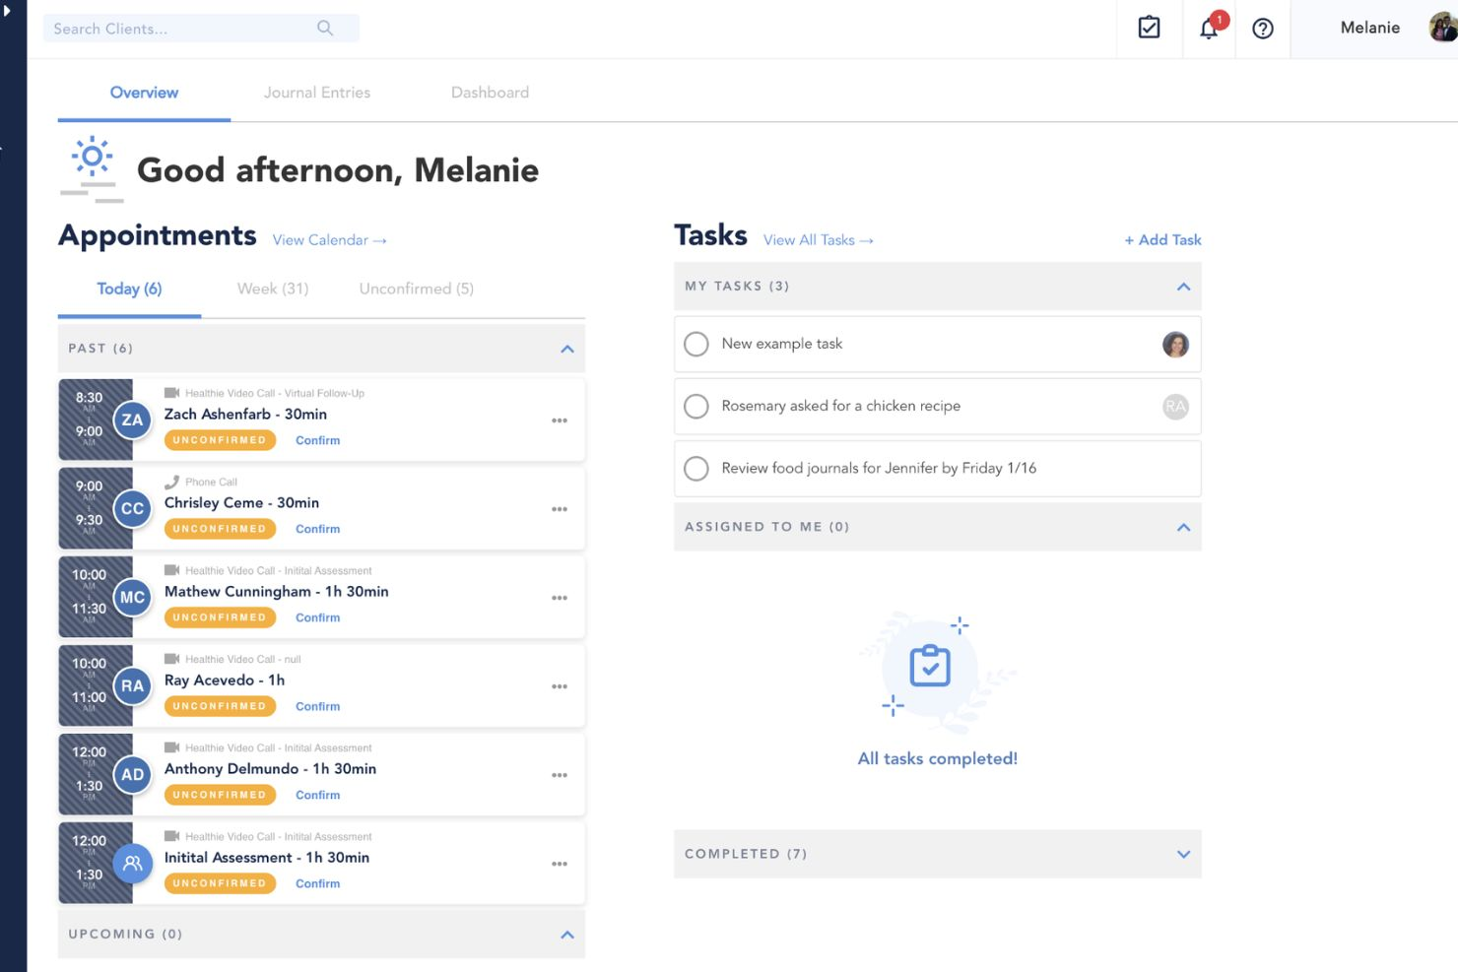This screenshot has height=972, width=1458.
Task: Open 'Initital Assessment - 1h 30min' appointment title
Action: 267,858
